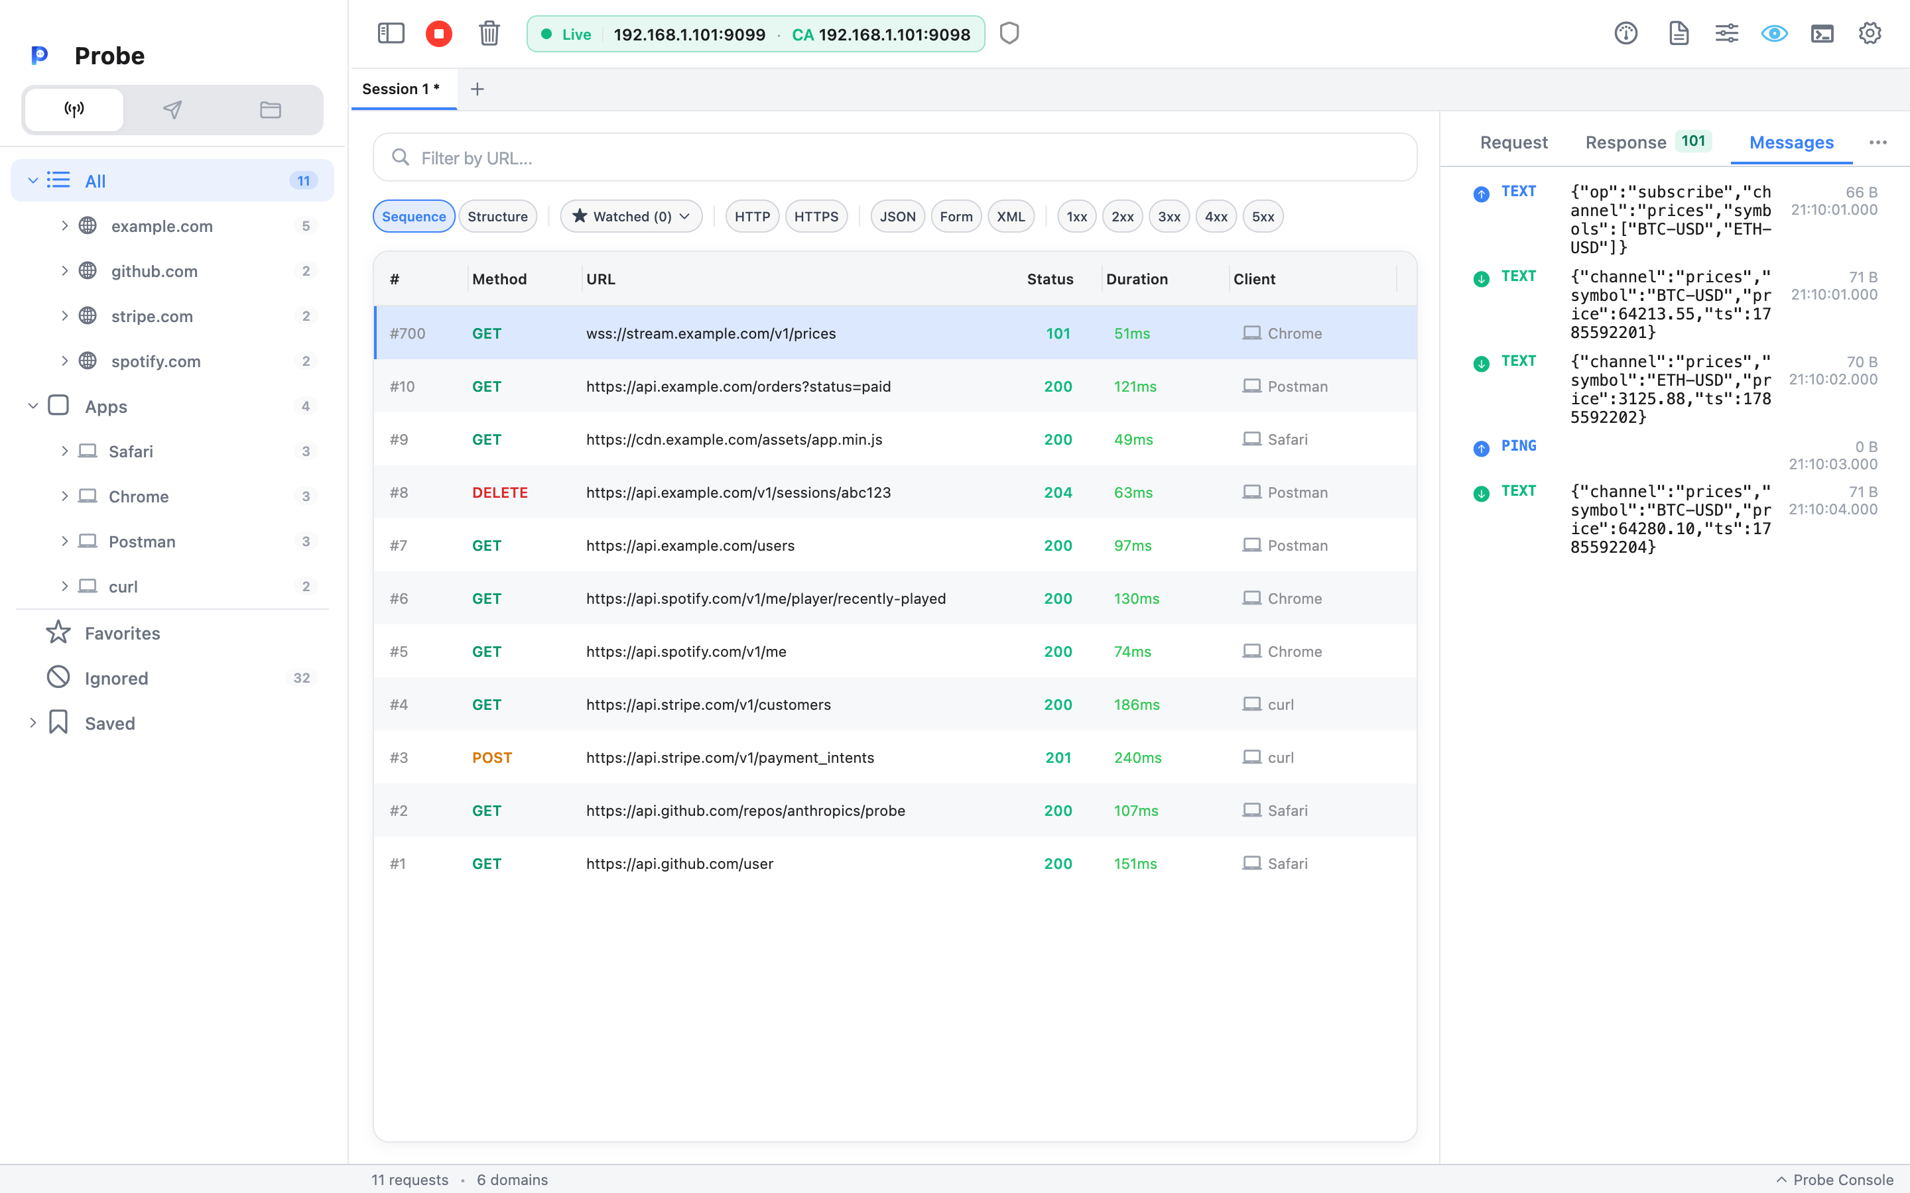Image resolution: width=1910 pixels, height=1193 pixels.
Task: Open the document icon in top toolbar
Action: 1679,33
